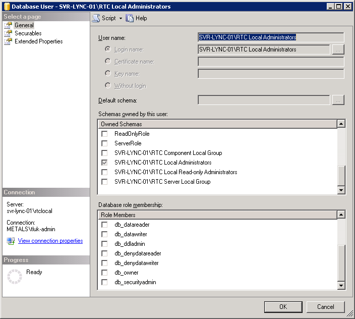Click the Key name field
The height and width of the screenshot is (319, 355).
pos(271,74)
